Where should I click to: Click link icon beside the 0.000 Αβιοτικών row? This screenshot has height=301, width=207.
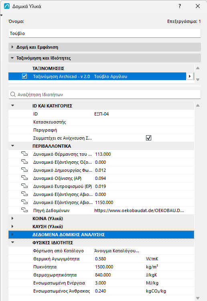coord(24,194)
